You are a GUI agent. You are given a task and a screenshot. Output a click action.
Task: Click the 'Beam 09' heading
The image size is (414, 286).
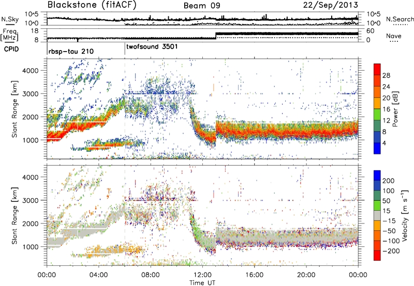(202, 6)
